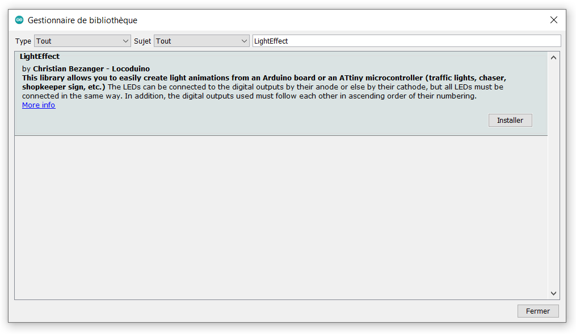Viewport: 576px width, 334px height.
Task: Focus the LightEffect search field
Action: (407, 41)
